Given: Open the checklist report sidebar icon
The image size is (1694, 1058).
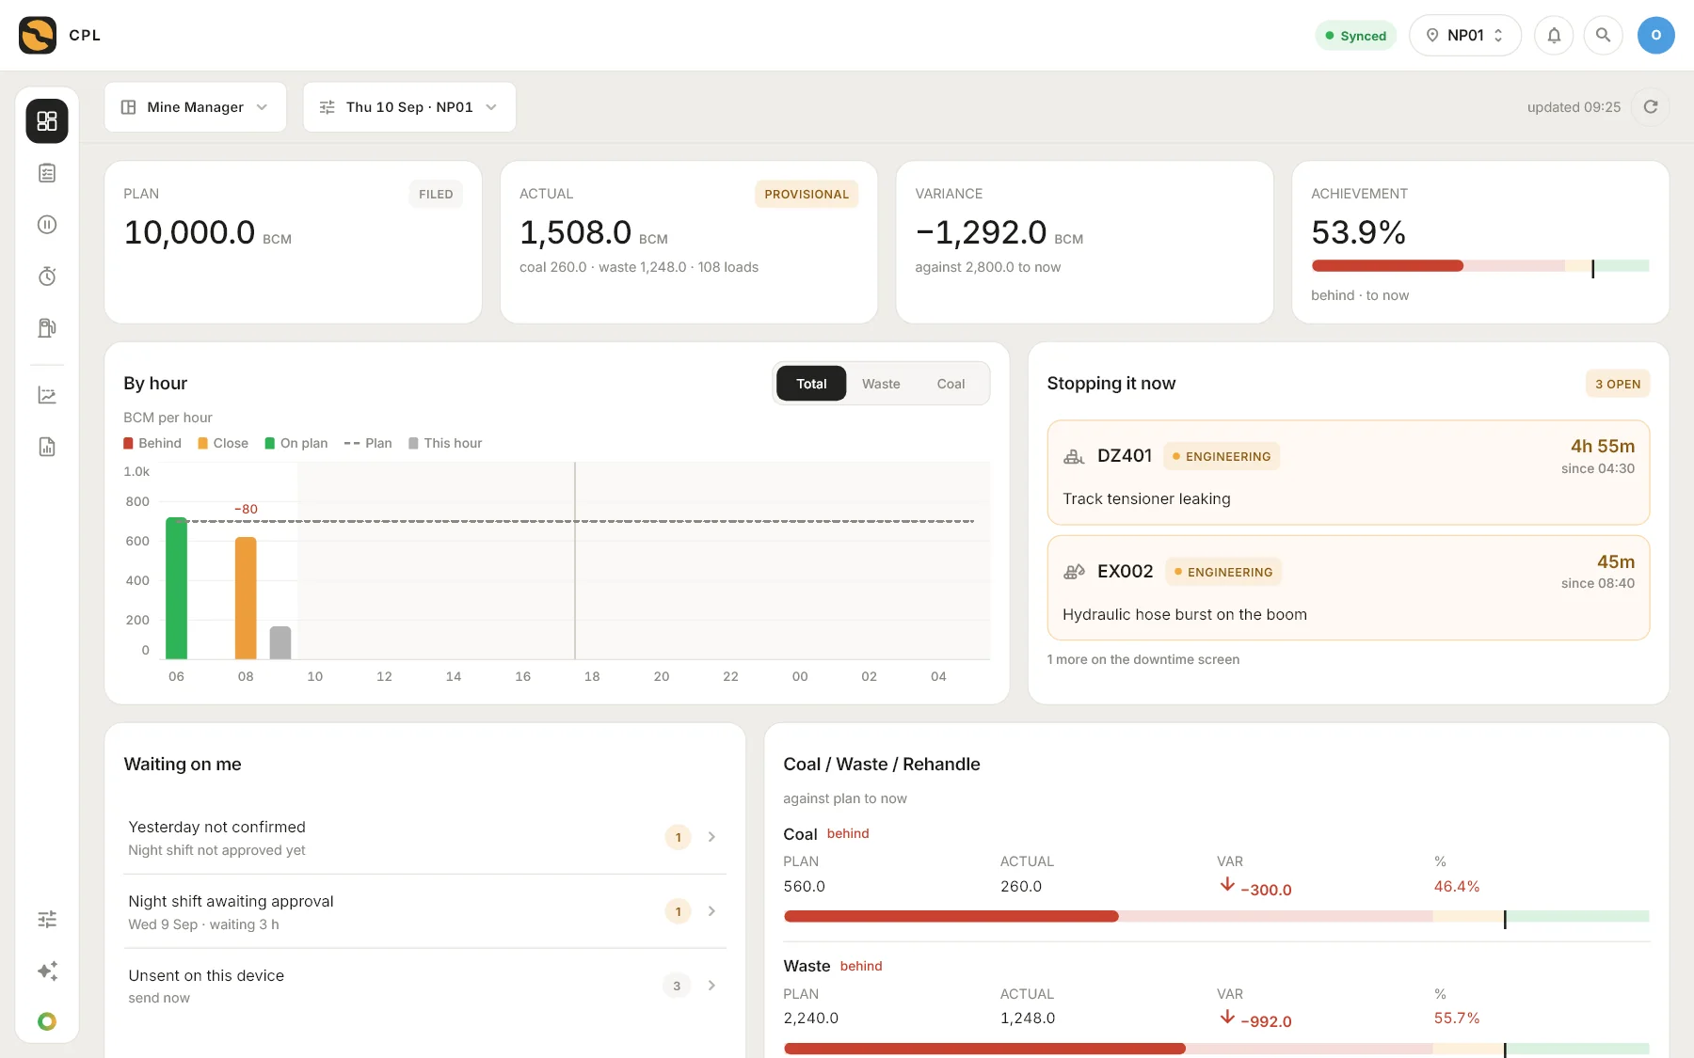Looking at the screenshot, I should (x=47, y=173).
